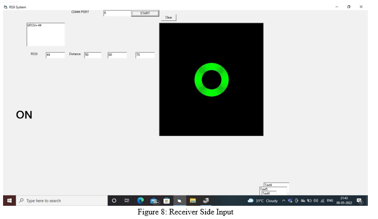Open Cortana circle icon on taskbar
Image resolution: width=378 pixels, height=219 pixels.
click(114, 201)
